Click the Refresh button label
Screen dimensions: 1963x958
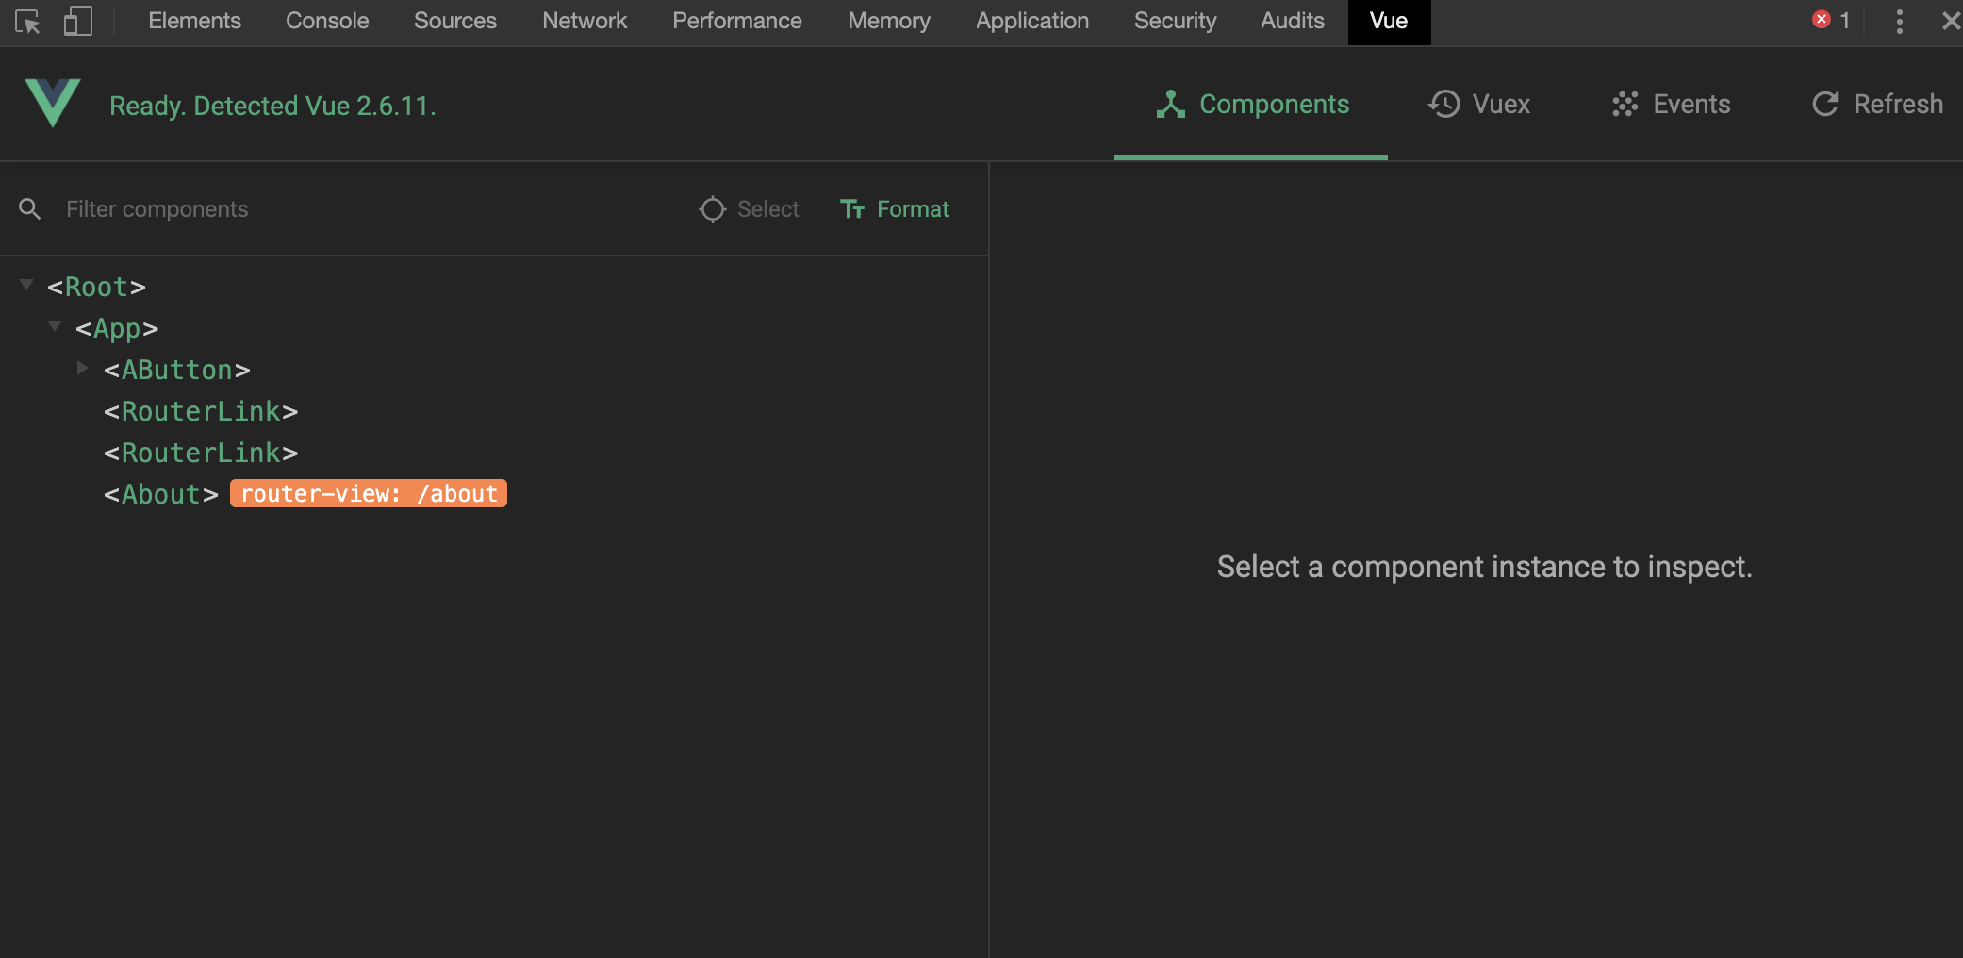(1898, 104)
